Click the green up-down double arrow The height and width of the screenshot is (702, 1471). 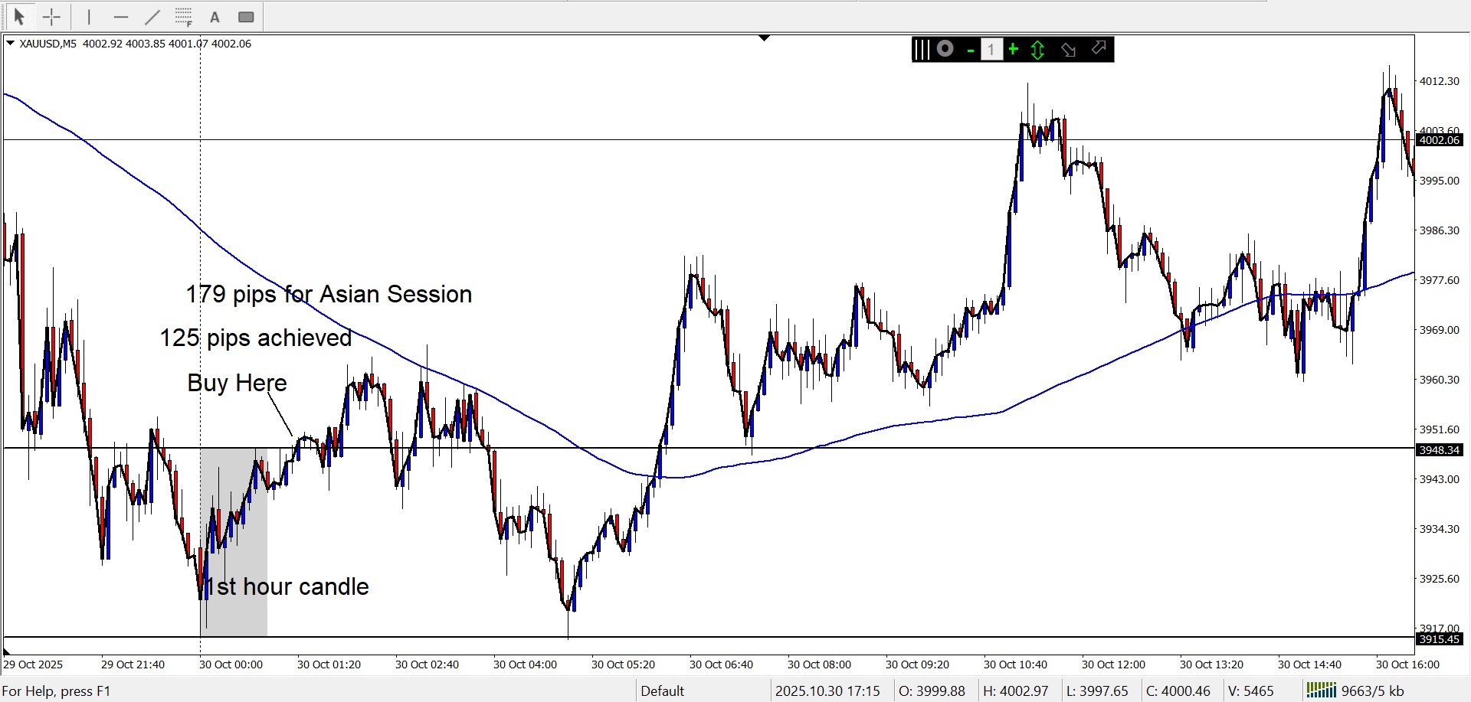[x=1038, y=50]
